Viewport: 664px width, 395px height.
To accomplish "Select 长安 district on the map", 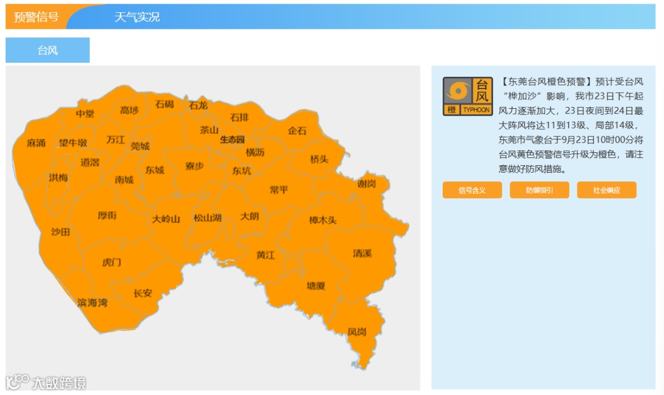I will coord(143,293).
